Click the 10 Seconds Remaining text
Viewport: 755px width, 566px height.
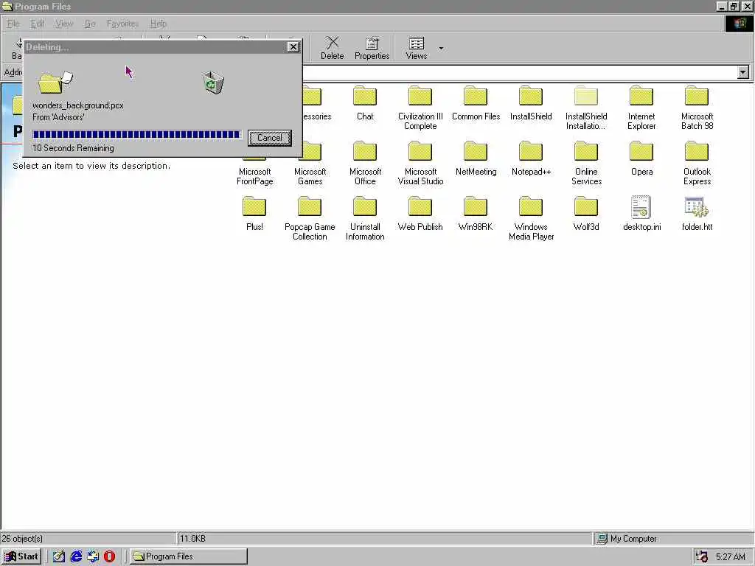[x=73, y=148]
